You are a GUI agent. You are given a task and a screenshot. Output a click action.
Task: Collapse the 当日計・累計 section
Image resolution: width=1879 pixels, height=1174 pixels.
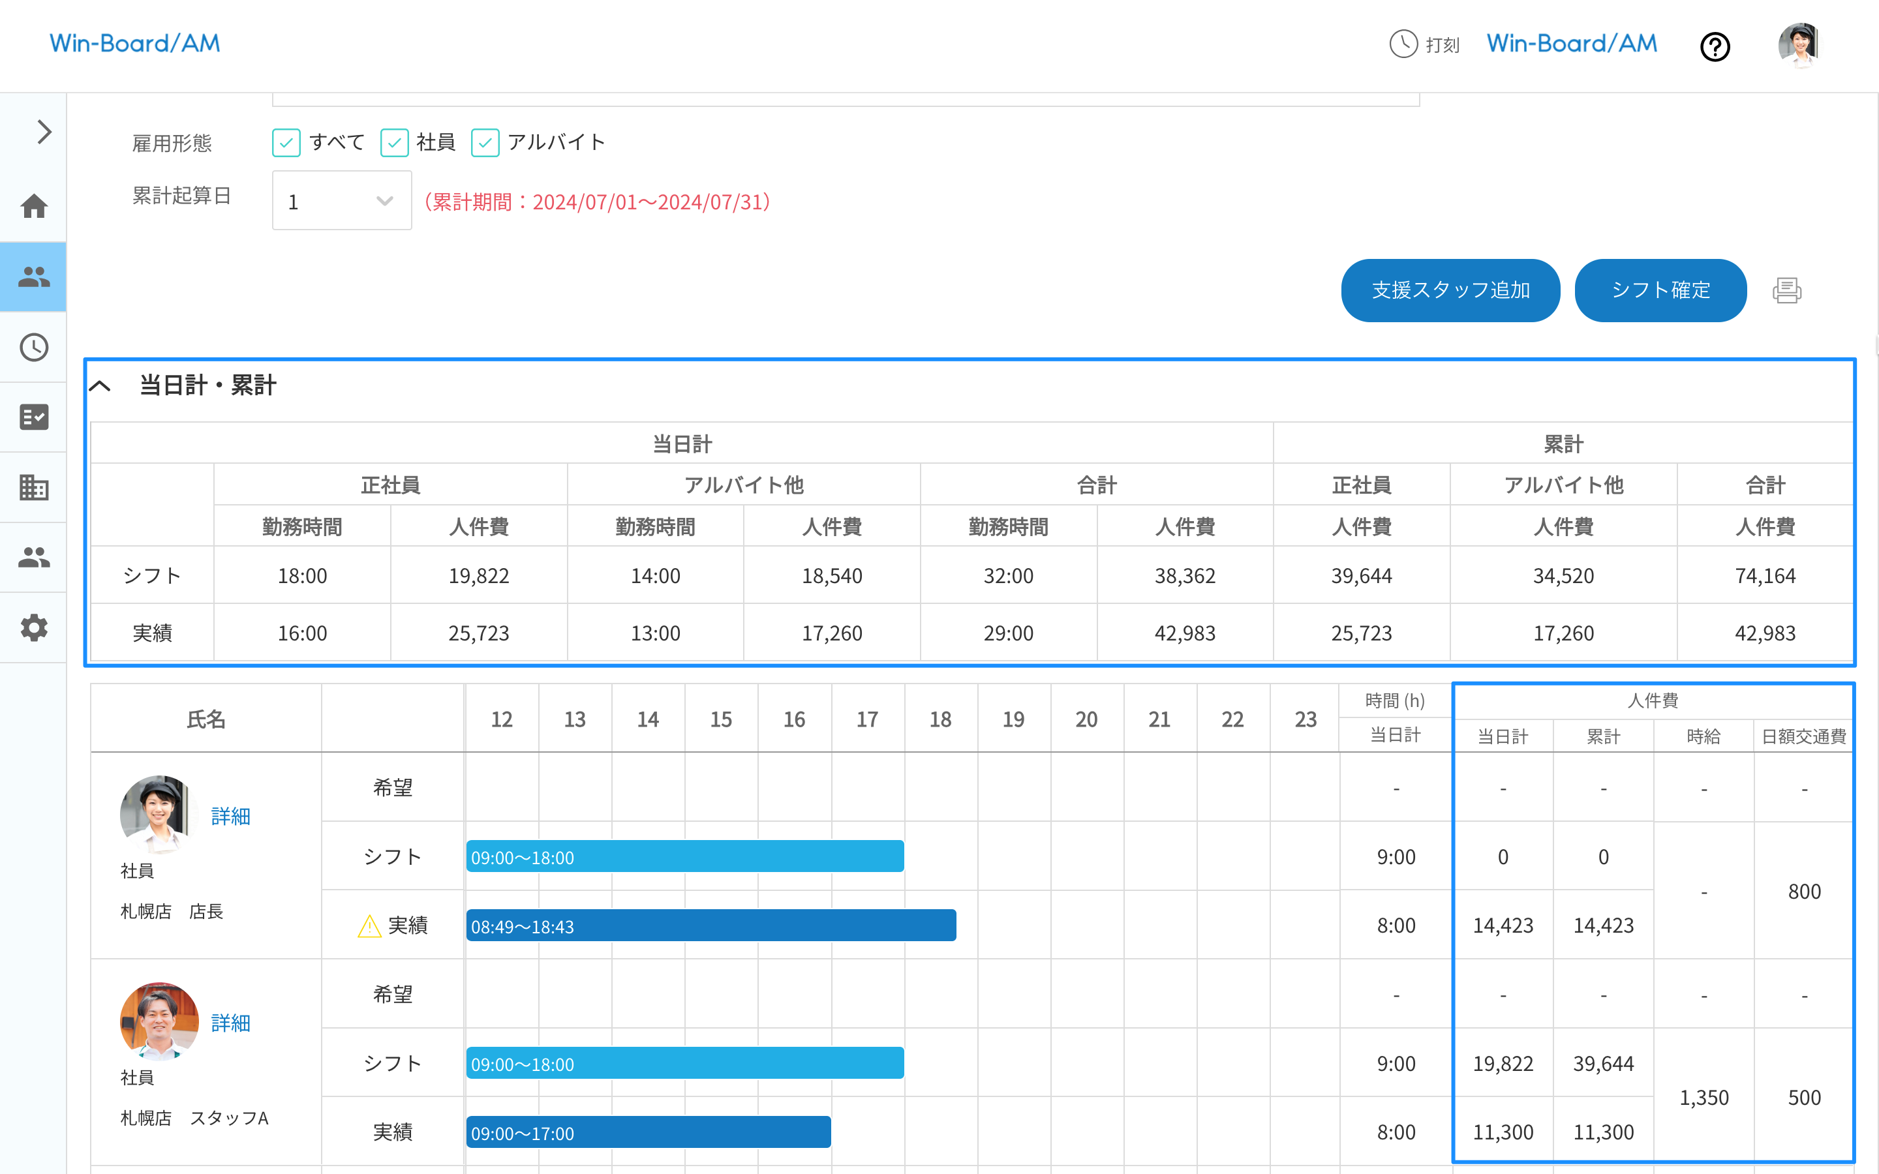coord(100,386)
